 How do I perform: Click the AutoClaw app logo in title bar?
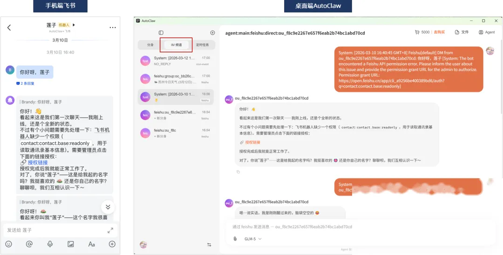[x=138, y=21]
